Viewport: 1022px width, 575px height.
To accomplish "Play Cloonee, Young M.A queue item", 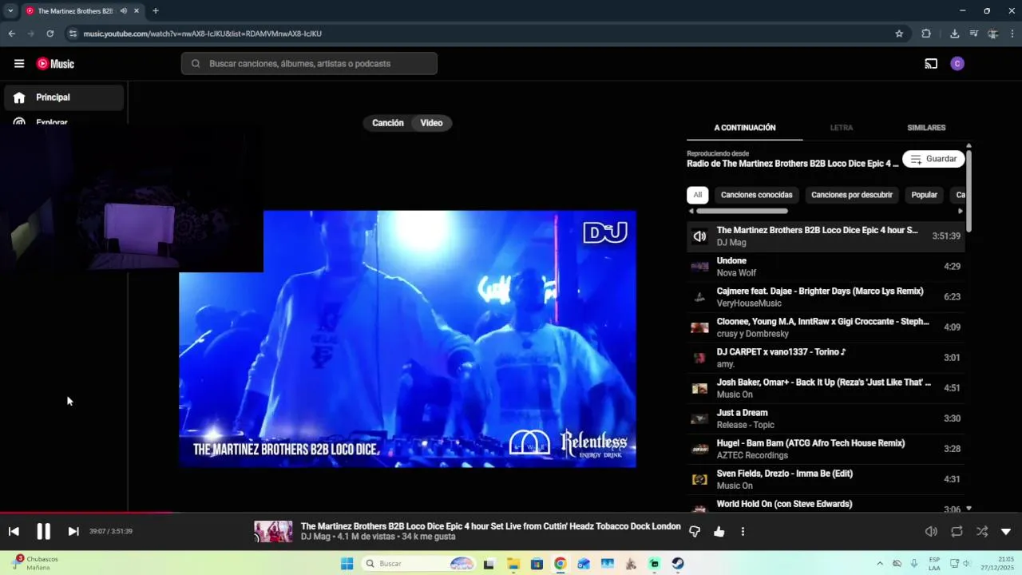I will click(x=826, y=327).
